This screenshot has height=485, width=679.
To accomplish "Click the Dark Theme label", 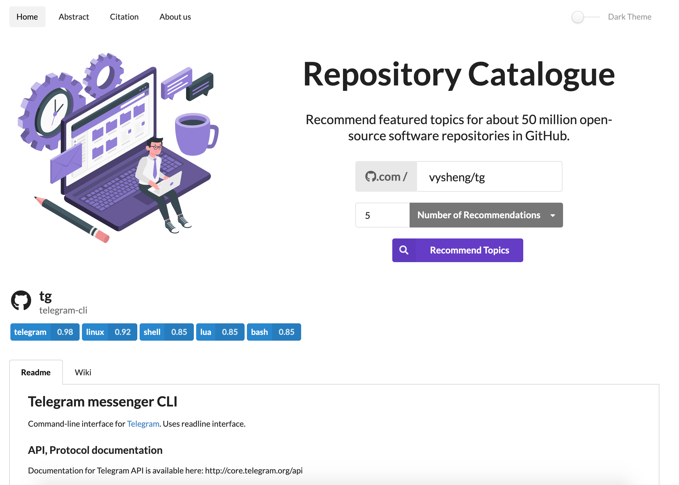I will pyautogui.click(x=629, y=17).
